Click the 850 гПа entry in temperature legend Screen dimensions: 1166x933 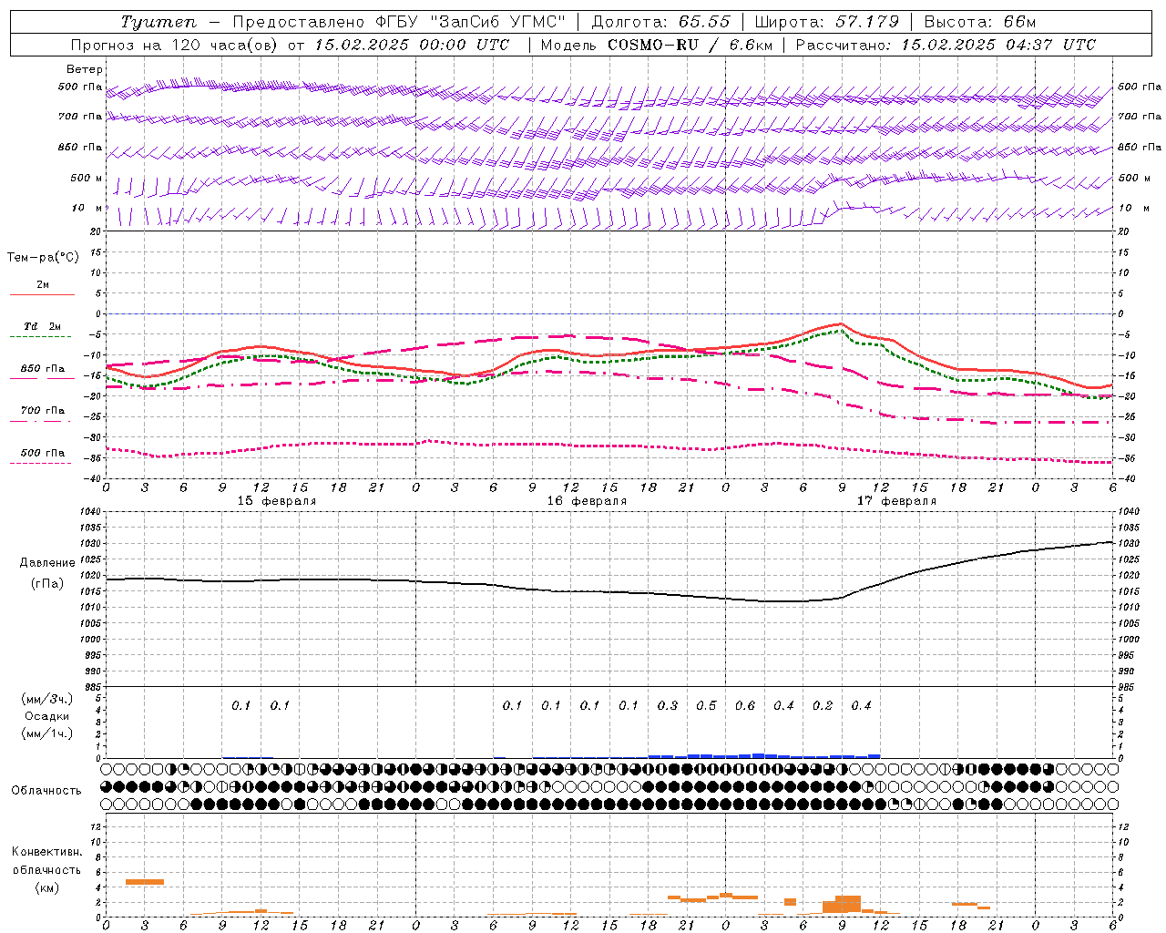coord(43,369)
